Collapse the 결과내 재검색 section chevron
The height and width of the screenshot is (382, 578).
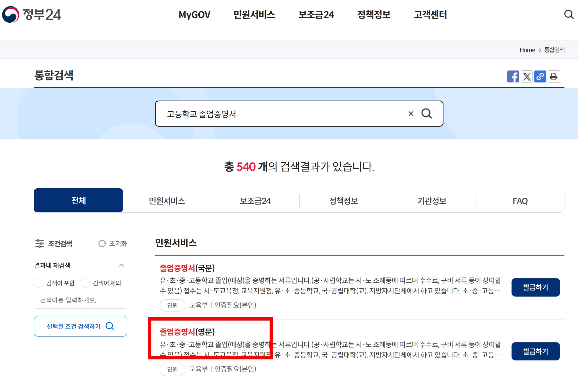(122, 265)
